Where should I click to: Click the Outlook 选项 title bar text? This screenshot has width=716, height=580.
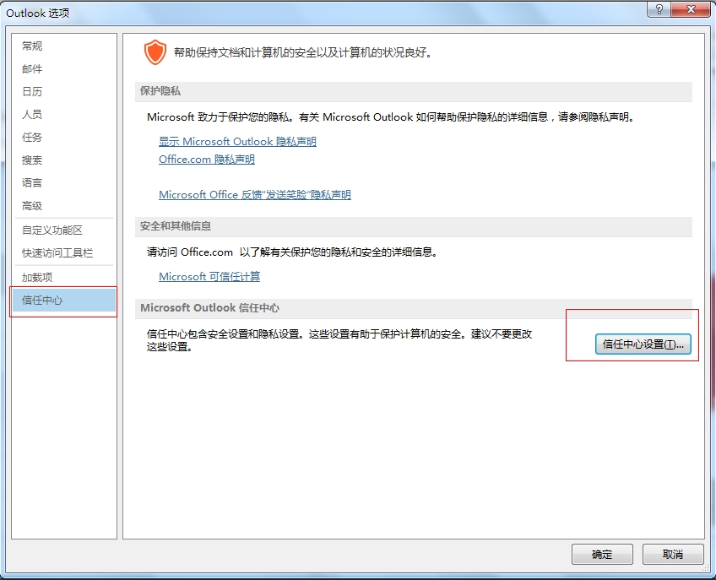click(x=38, y=14)
